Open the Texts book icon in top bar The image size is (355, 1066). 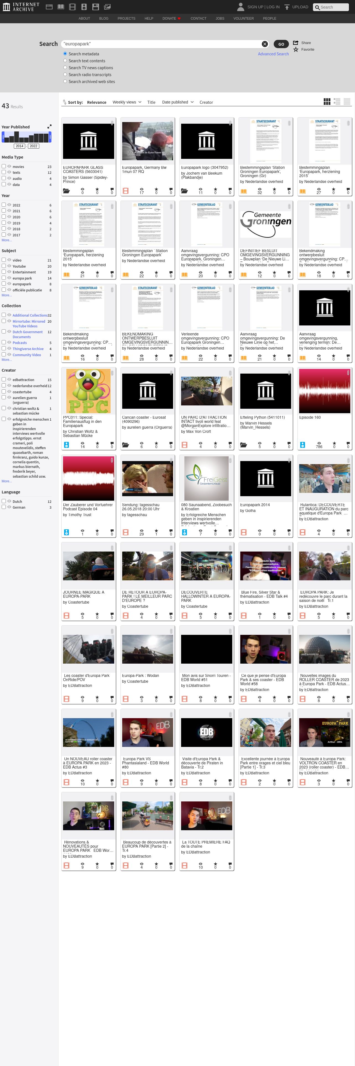pos(61,7)
